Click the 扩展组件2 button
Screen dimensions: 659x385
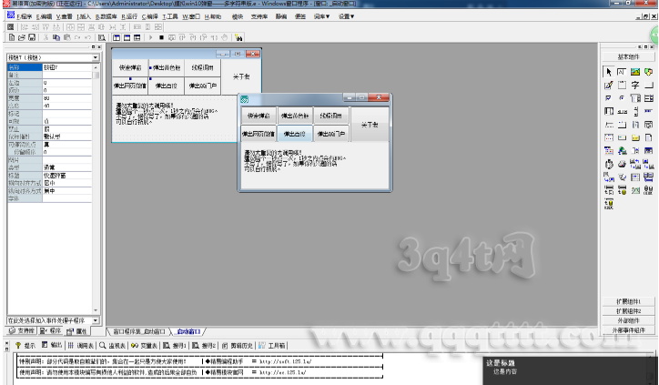click(628, 311)
